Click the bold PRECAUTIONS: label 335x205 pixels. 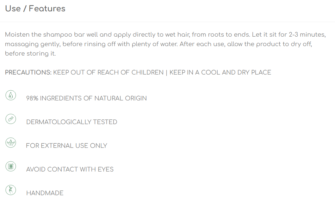point(28,73)
